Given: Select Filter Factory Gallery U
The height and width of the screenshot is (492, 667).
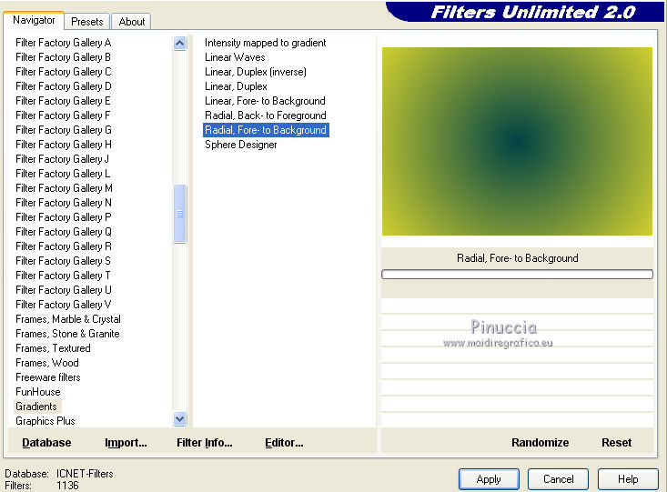Looking at the screenshot, I should coord(64,290).
